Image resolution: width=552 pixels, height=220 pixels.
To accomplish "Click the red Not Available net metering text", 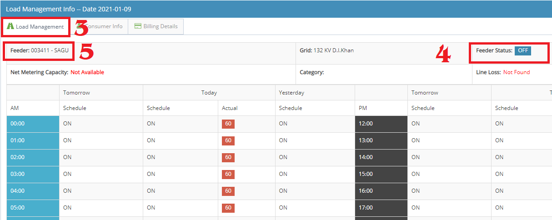I will 87,72.
